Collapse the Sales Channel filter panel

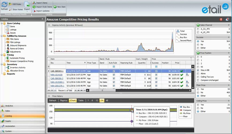(229, 25)
